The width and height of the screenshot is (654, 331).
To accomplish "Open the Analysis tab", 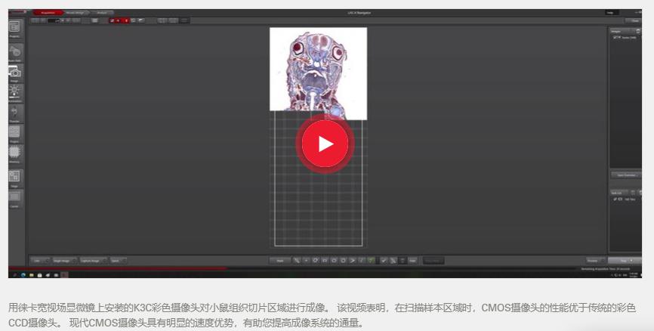I will [x=101, y=12].
